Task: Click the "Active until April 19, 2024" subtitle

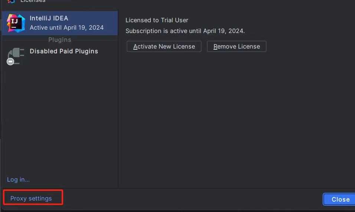Action: (67, 27)
